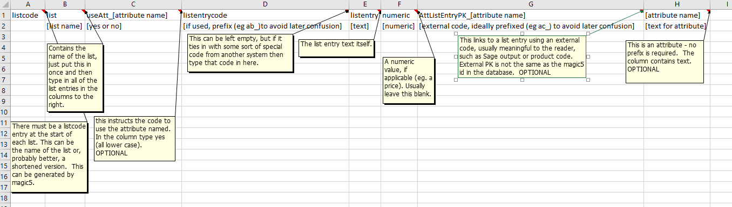Click 'AttListEntryPK_[attribute name]' cell

[x=531, y=15]
